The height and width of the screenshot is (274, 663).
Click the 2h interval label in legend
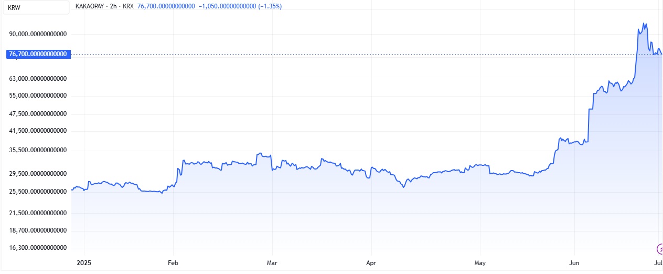pos(114,6)
